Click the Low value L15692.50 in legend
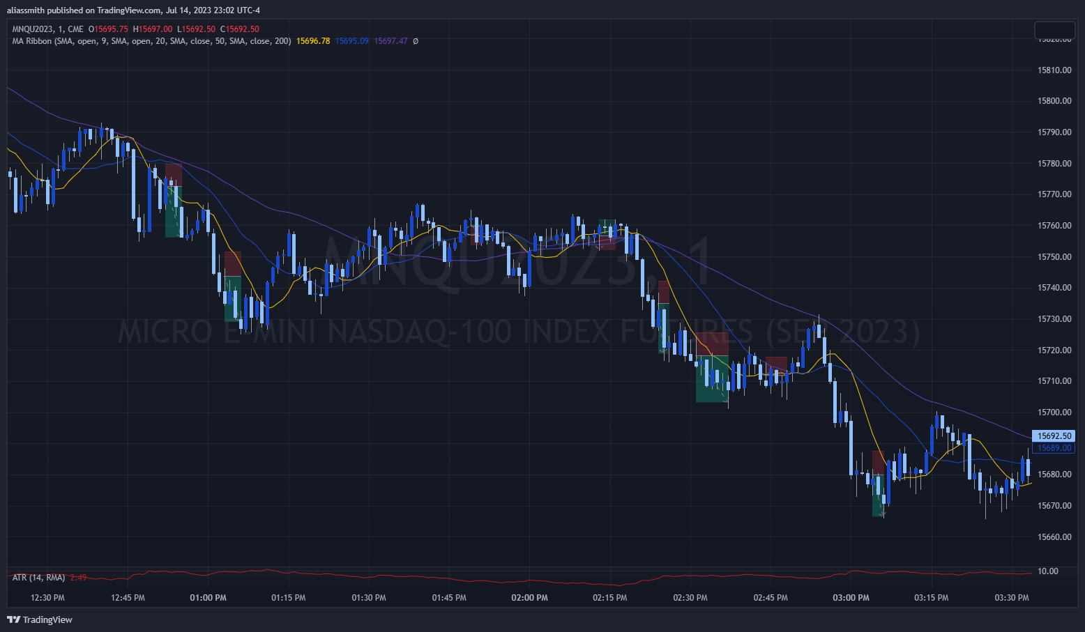 point(197,29)
